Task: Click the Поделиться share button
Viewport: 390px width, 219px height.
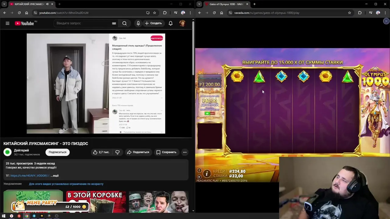Action: pyautogui.click(x=138, y=152)
